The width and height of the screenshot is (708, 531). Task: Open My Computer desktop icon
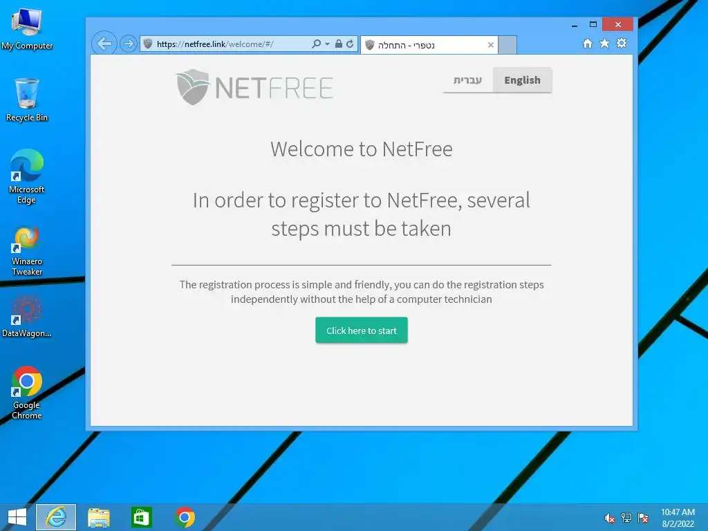[x=27, y=28]
